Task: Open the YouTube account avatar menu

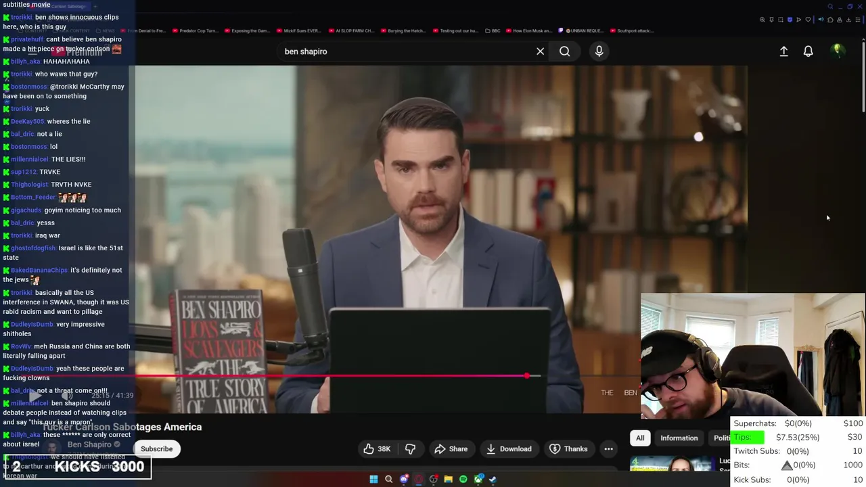Action: point(838,51)
